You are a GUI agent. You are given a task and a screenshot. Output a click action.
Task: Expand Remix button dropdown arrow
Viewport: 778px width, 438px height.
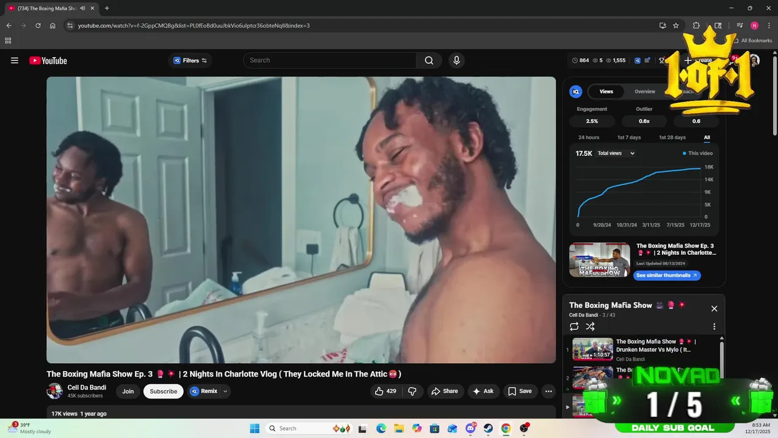coord(225,391)
